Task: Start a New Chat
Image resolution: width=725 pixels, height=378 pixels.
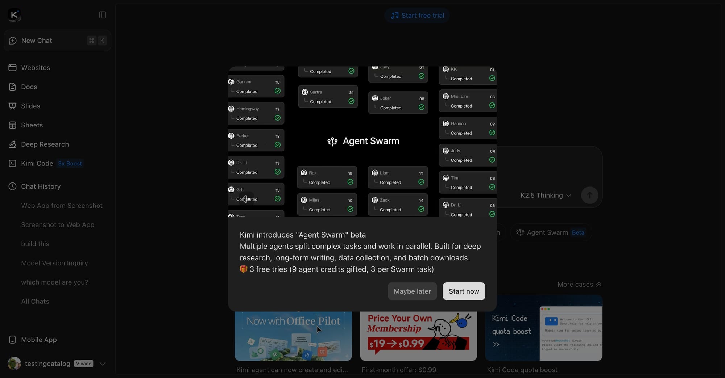Action: [x=36, y=41]
